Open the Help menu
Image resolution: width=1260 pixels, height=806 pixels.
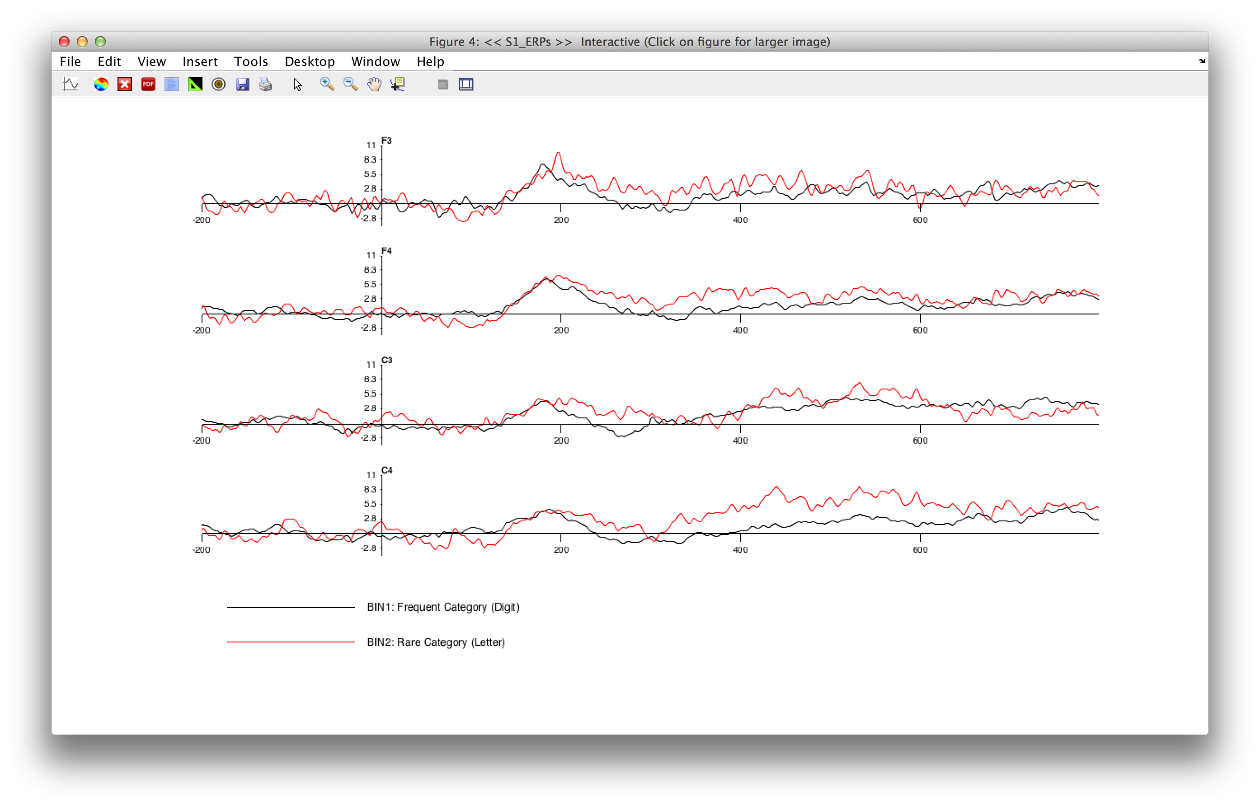pos(431,62)
